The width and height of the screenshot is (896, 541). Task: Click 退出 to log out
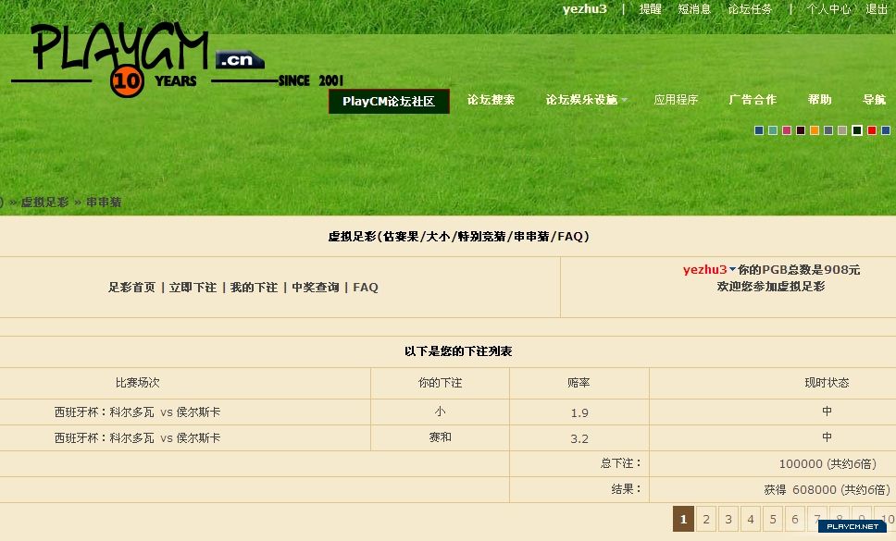tap(877, 9)
